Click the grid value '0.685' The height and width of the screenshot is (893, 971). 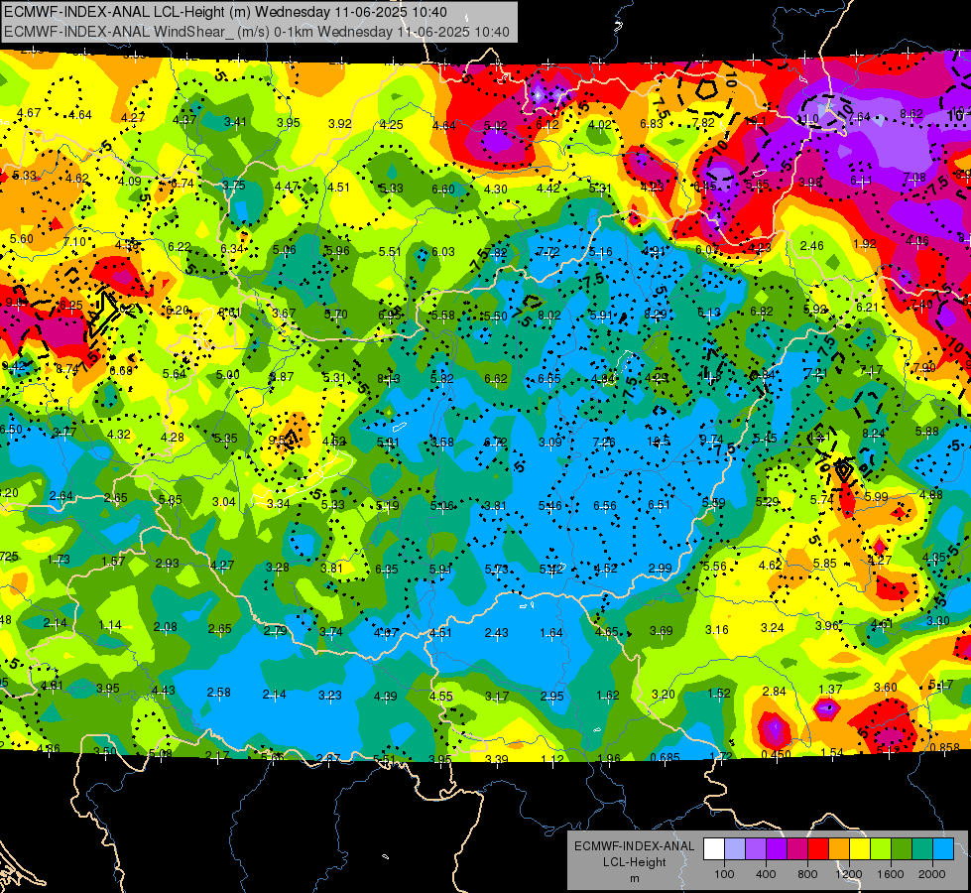point(666,757)
